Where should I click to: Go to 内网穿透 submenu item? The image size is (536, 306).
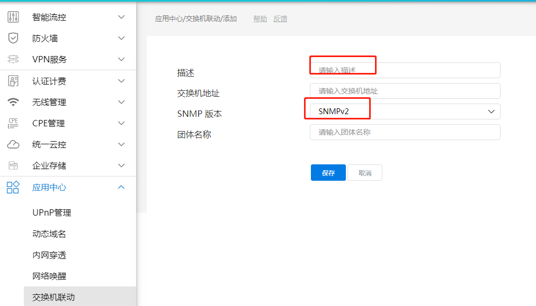tap(49, 255)
